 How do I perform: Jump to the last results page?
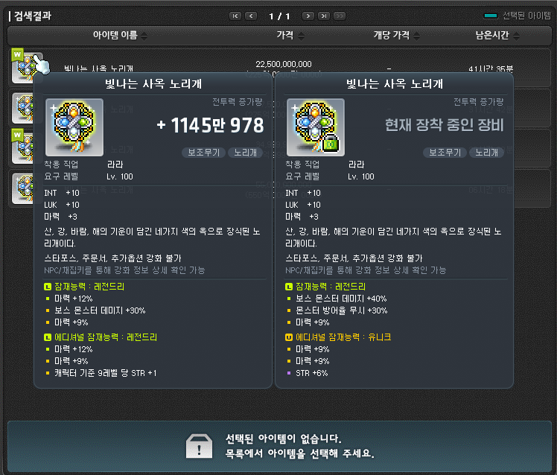324,16
